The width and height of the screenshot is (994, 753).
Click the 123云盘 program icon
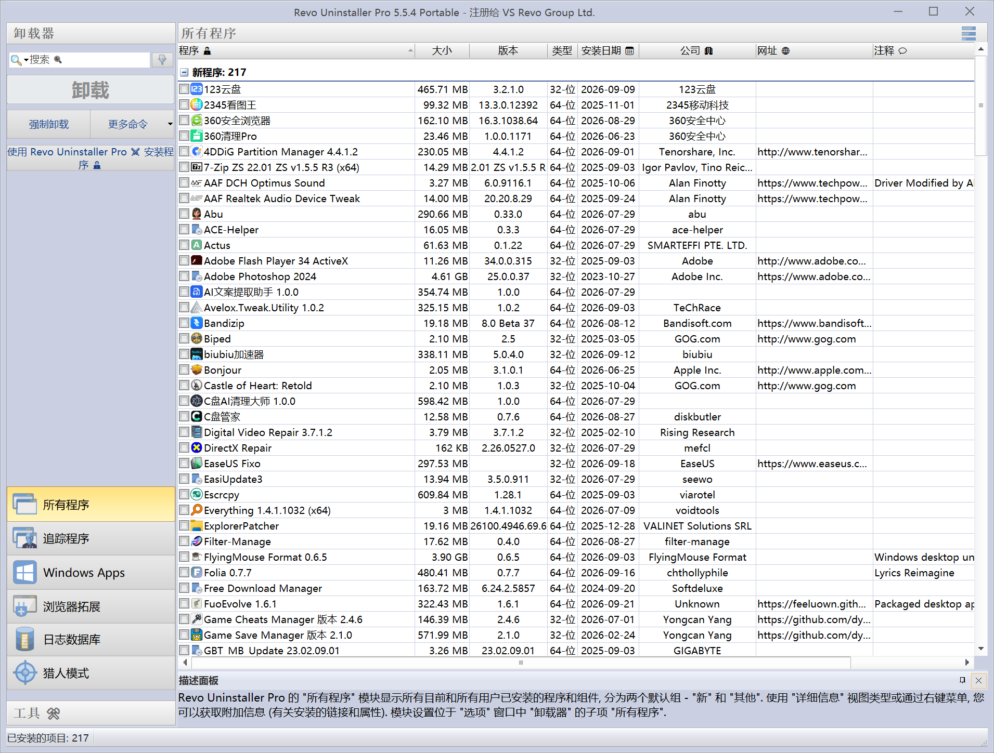[x=197, y=89]
